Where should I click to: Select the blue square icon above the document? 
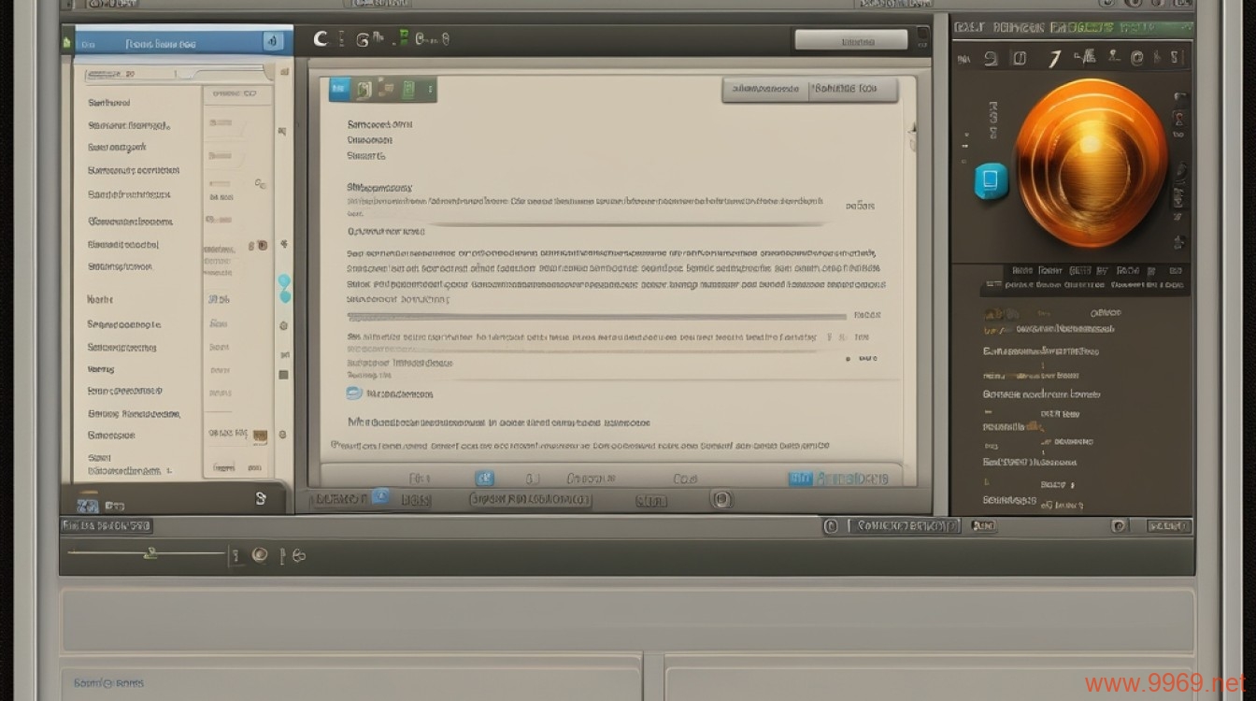(x=339, y=90)
